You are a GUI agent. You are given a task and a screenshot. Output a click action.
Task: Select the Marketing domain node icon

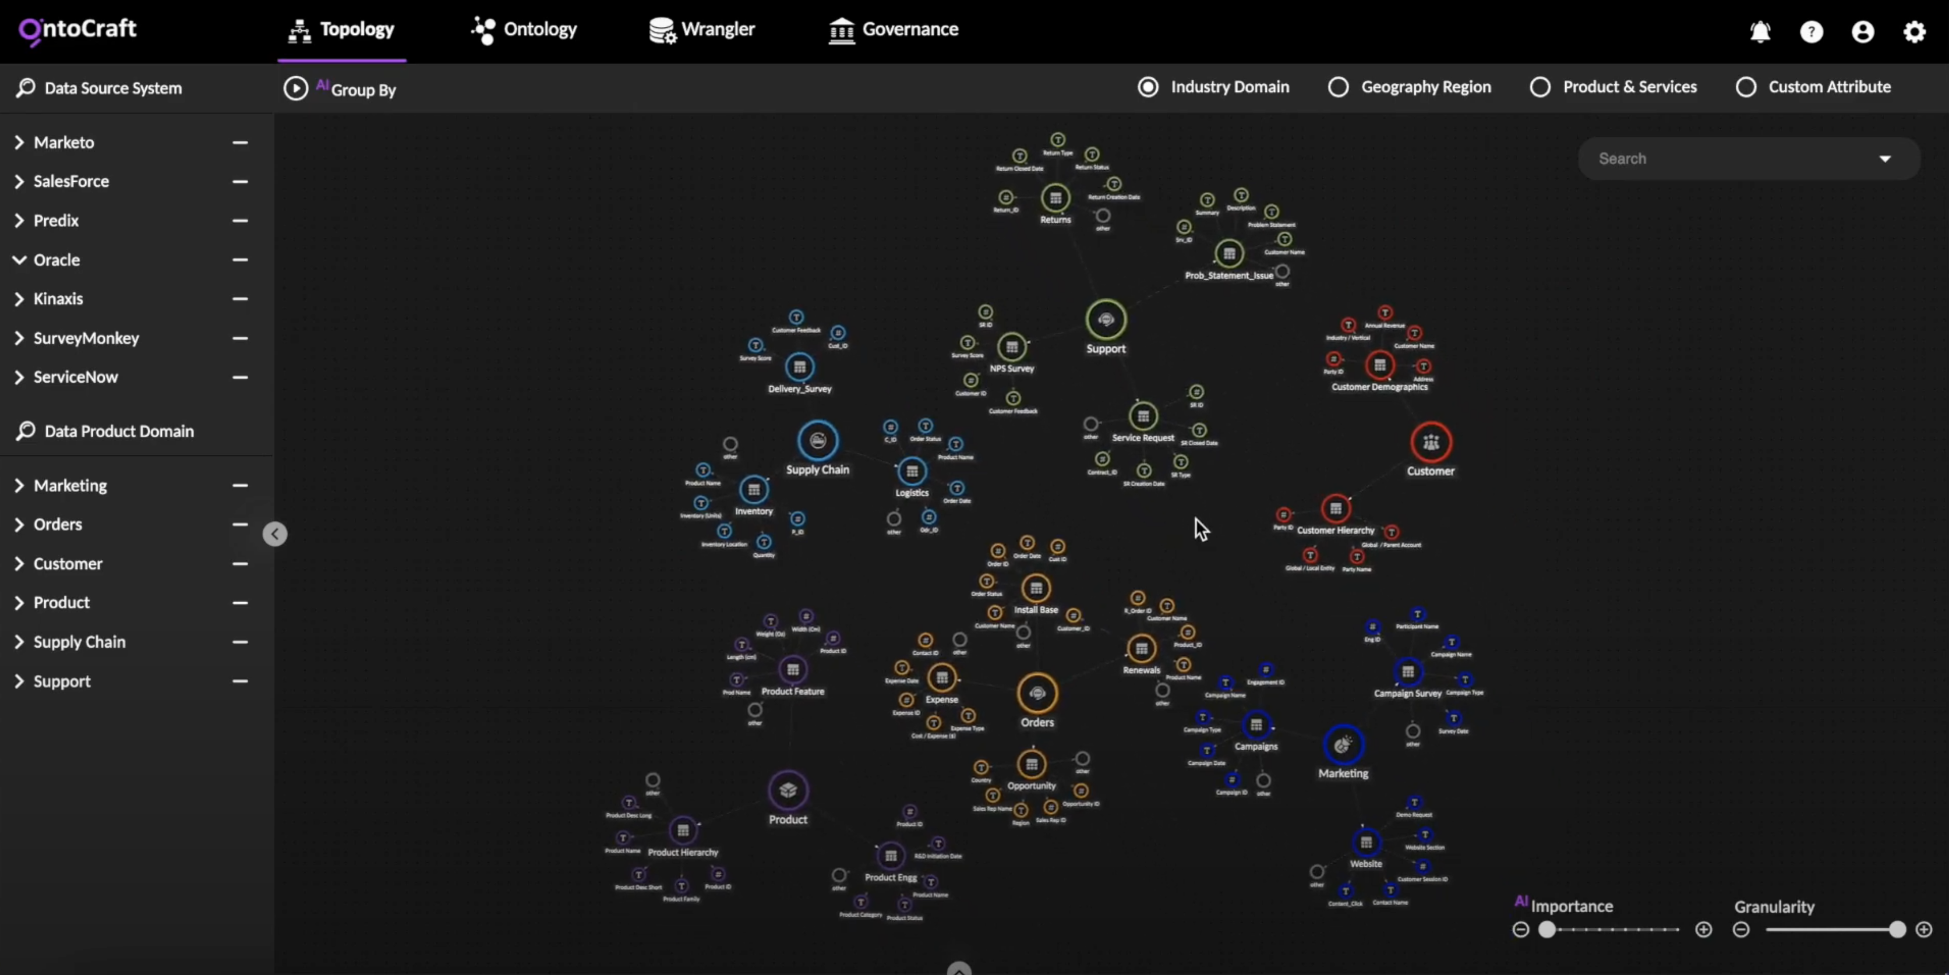click(1343, 745)
